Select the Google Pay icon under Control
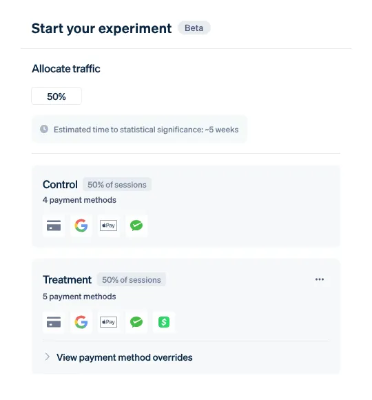This screenshot has height=400, width=372. coord(81,226)
